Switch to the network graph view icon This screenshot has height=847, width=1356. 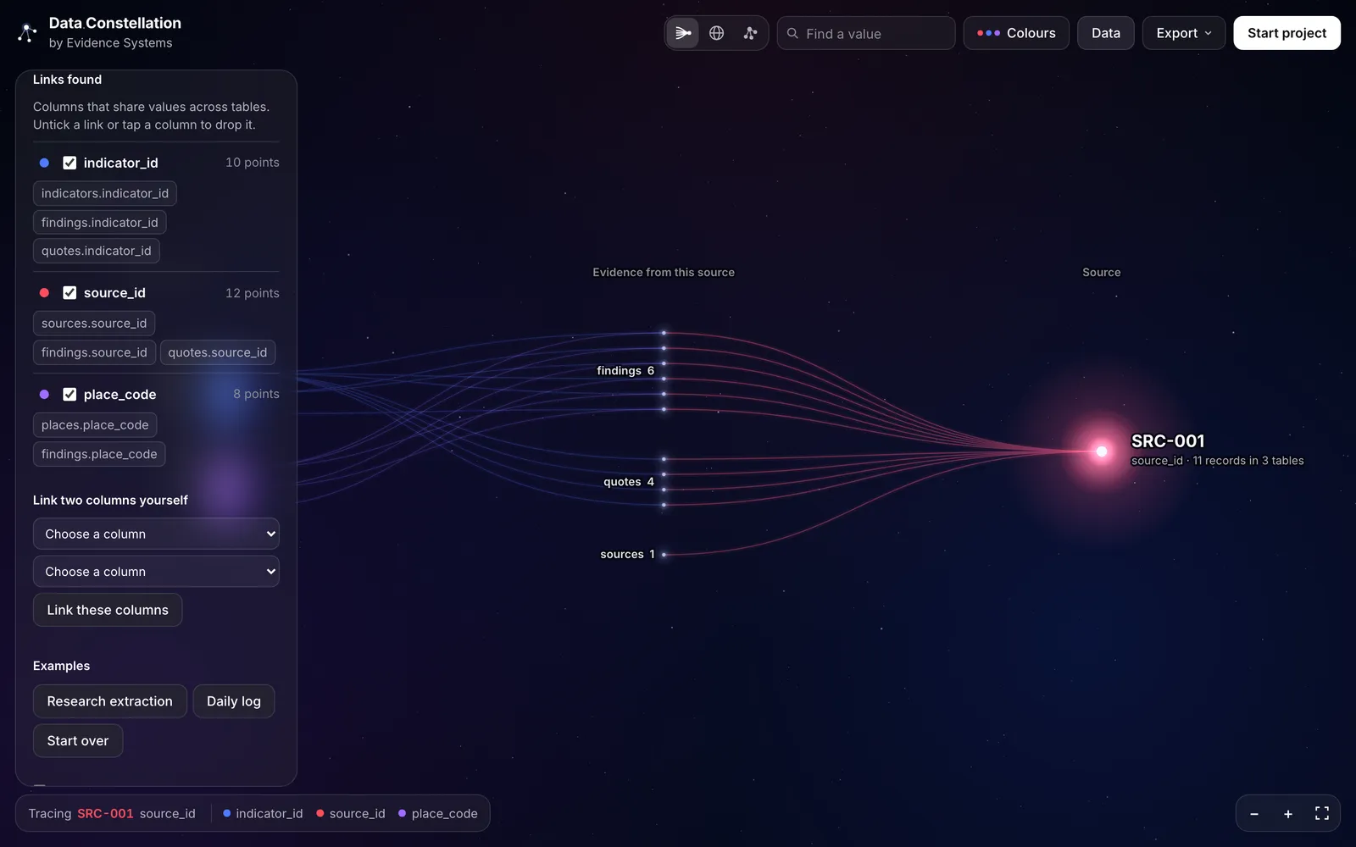(x=750, y=33)
